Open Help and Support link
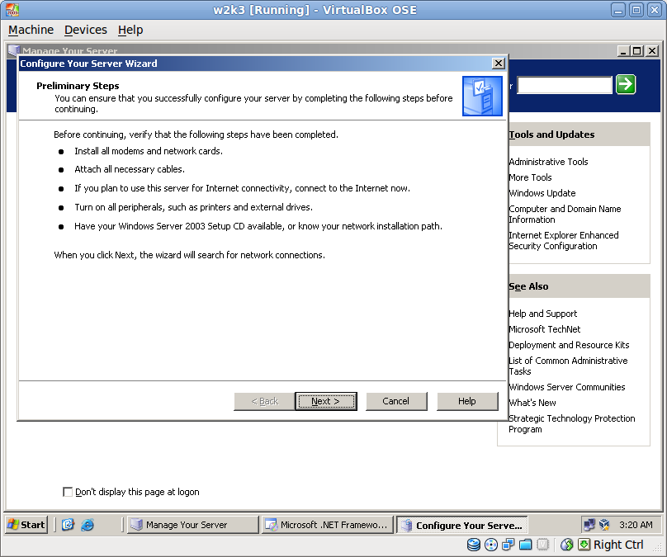This screenshot has width=667, height=557. [543, 314]
